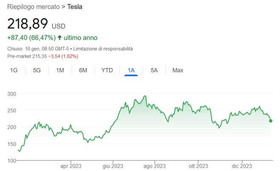Click the ago 2023 axis label
The image size is (280, 171).
tap(155, 166)
